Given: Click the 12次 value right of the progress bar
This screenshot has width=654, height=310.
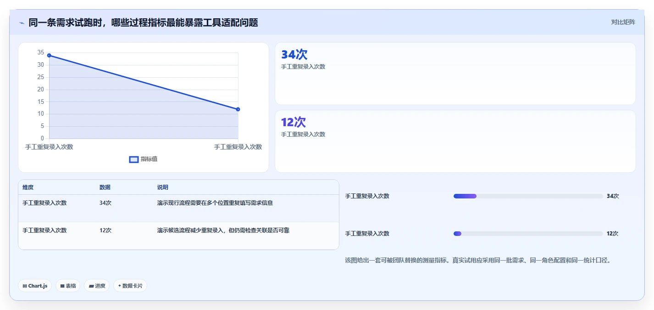Looking at the screenshot, I should coord(613,234).
